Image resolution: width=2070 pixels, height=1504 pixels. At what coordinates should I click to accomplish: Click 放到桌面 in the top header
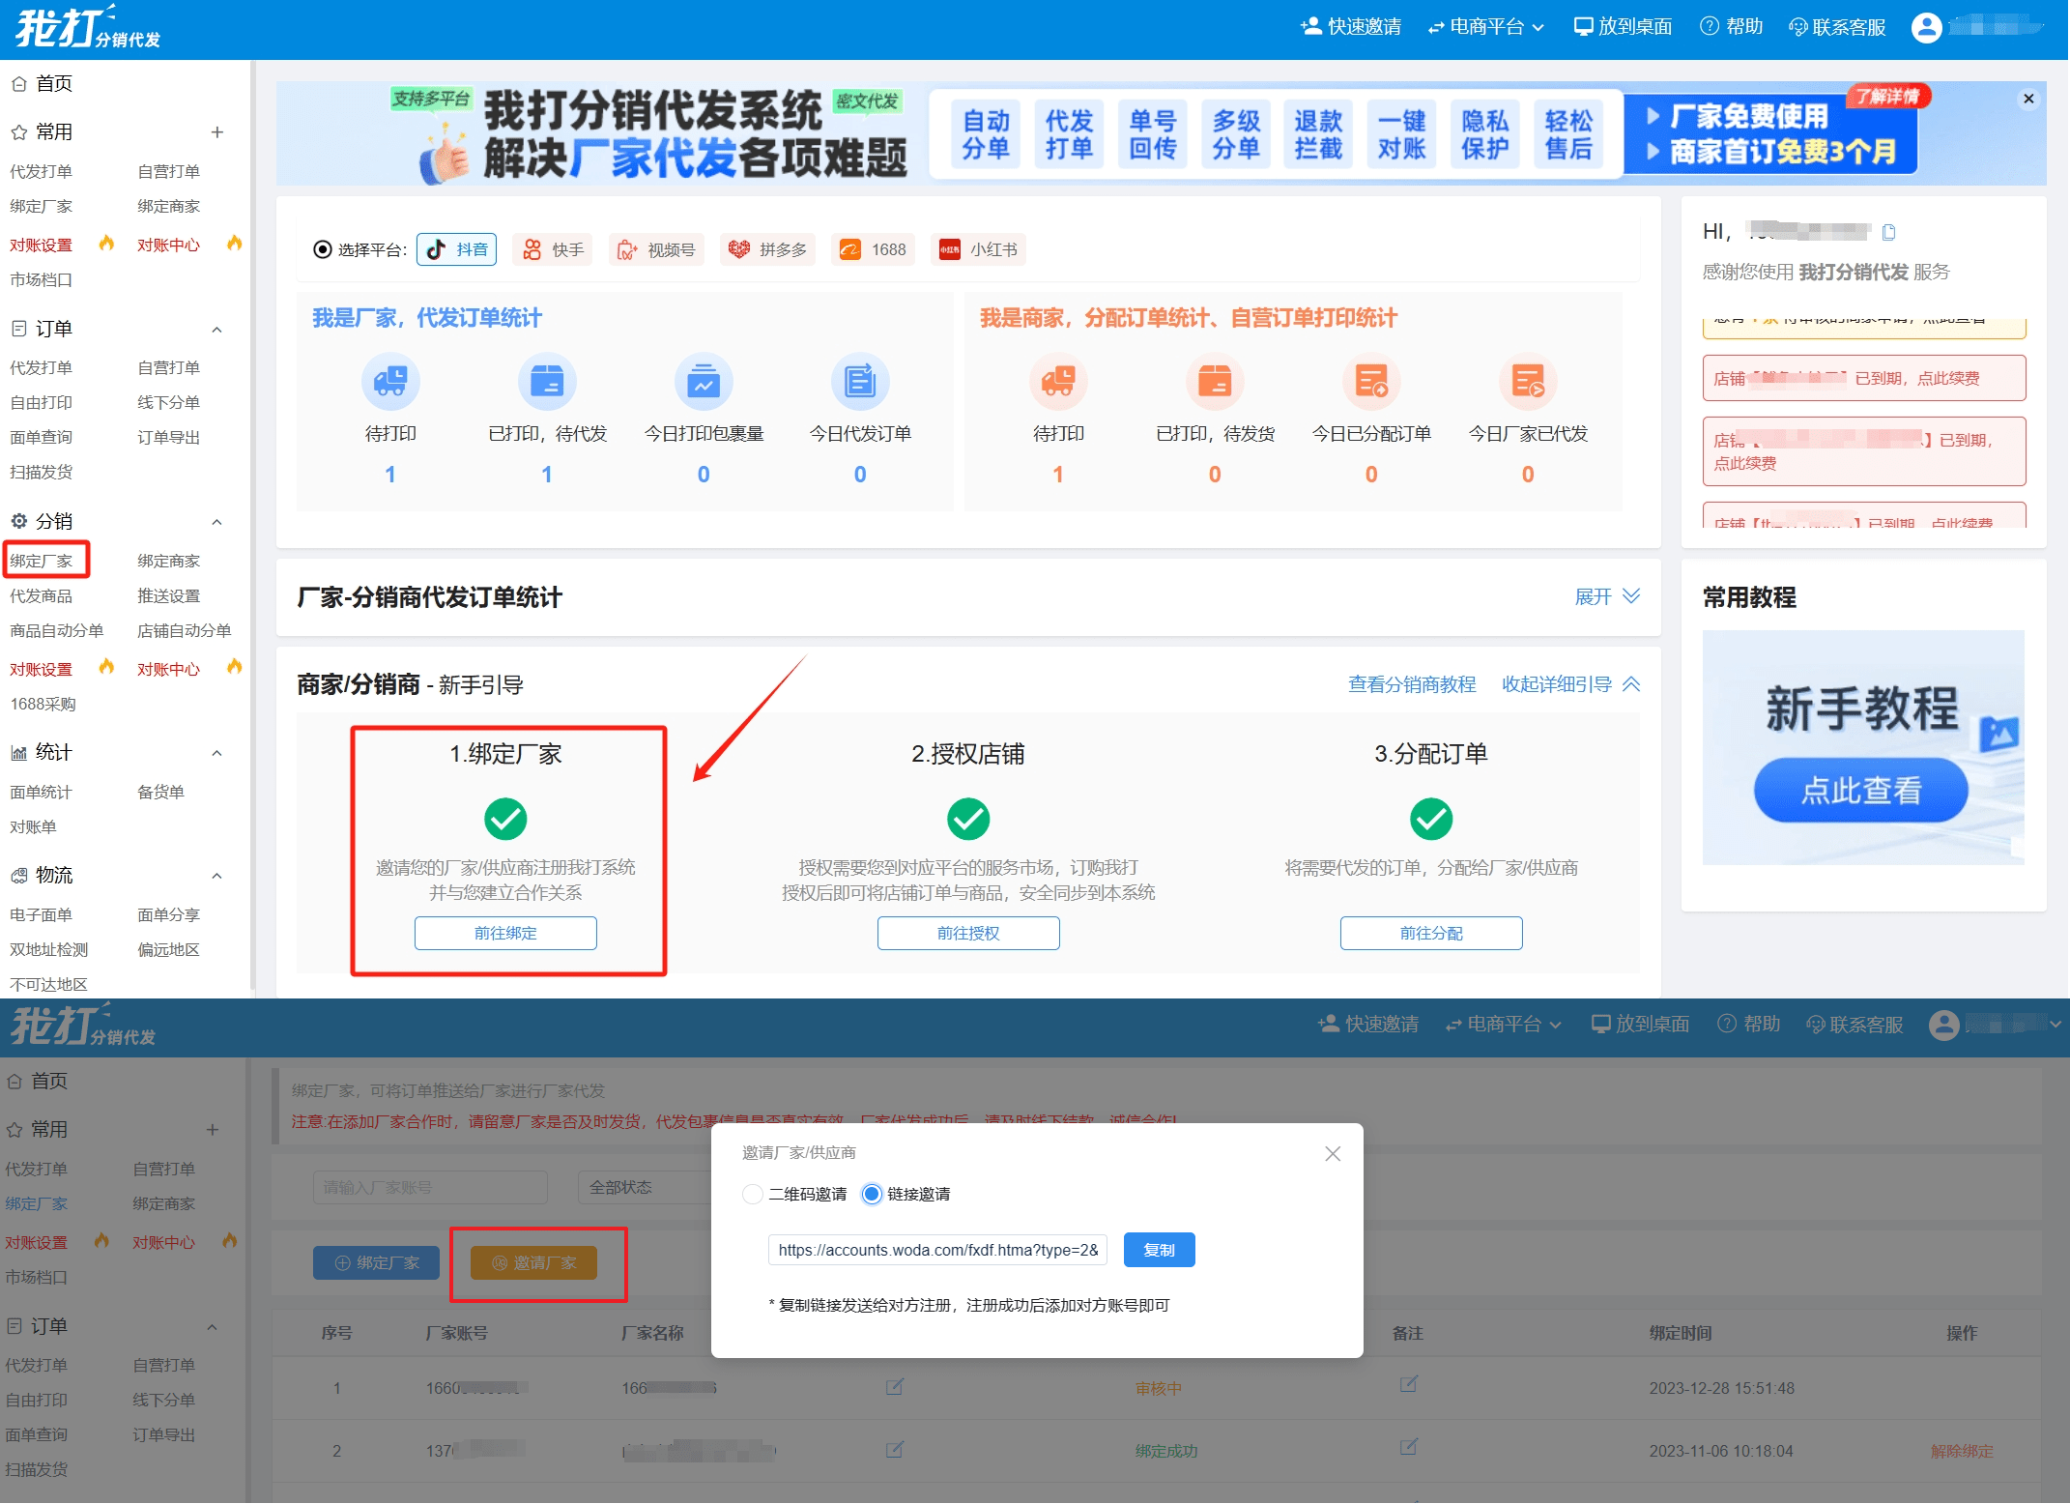(x=1623, y=27)
